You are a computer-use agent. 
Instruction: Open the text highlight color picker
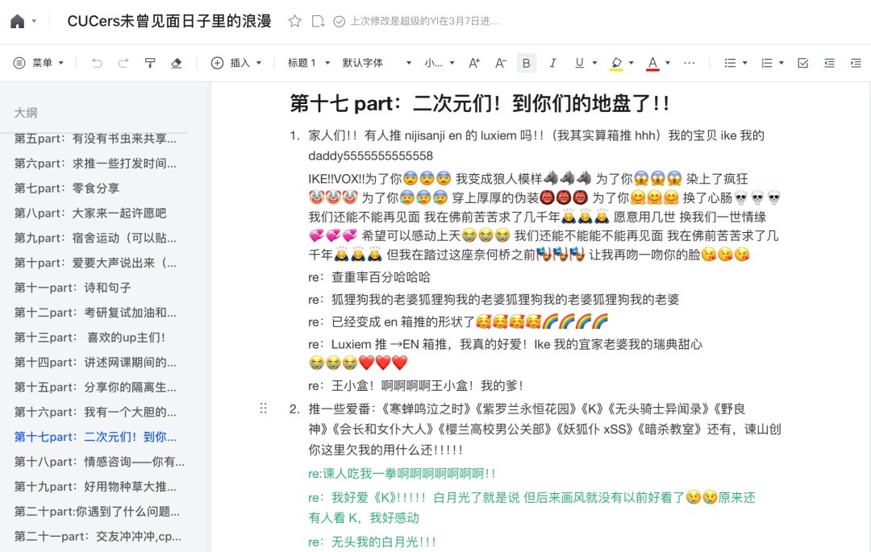615,62
